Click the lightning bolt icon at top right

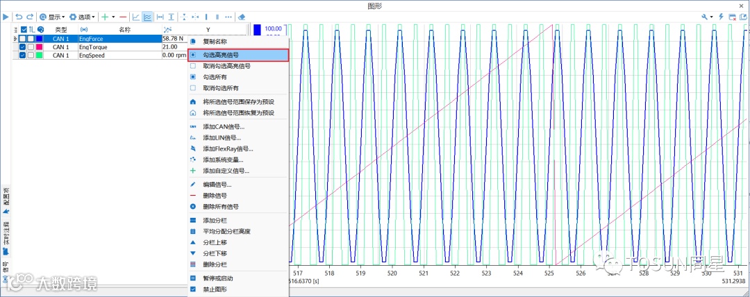pos(721,17)
